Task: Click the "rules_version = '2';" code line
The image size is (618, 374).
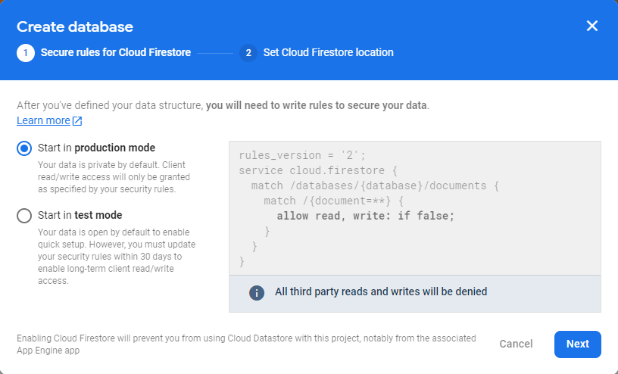Action: (302, 155)
